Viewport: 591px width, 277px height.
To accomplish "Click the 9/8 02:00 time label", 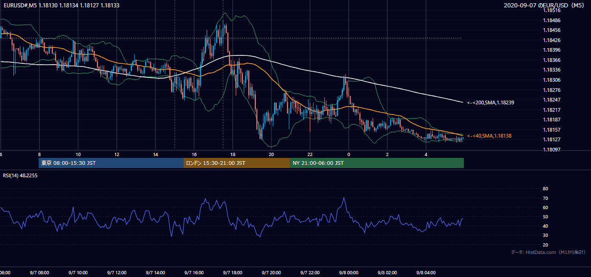I will [388, 273].
